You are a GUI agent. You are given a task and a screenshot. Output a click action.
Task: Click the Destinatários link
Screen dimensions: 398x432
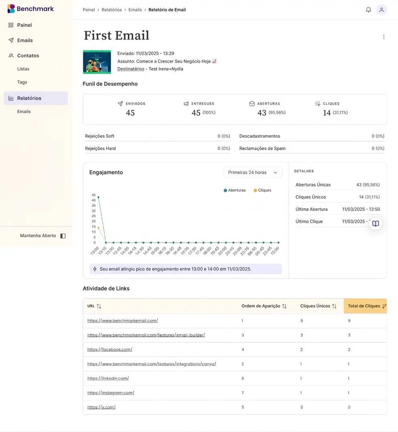[131, 69]
